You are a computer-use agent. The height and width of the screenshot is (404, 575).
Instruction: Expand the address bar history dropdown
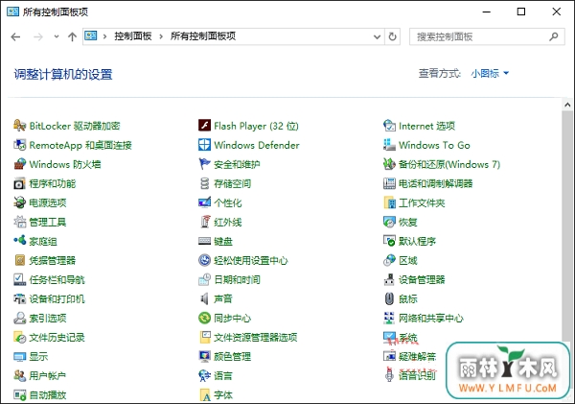(377, 36)
